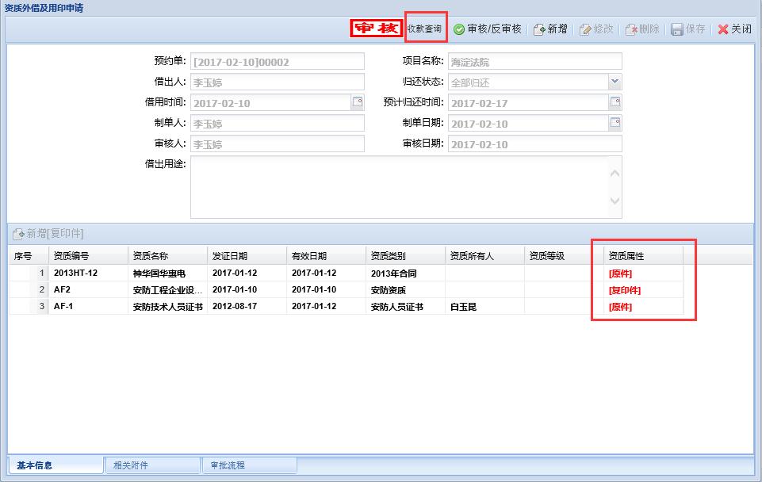This screenshot has height=482, width=762.
Task: Click the 修改 pencil icon
Action: click(585, 29)
